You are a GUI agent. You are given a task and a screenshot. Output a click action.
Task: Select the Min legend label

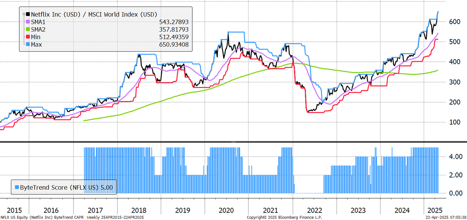pos(36,37)
